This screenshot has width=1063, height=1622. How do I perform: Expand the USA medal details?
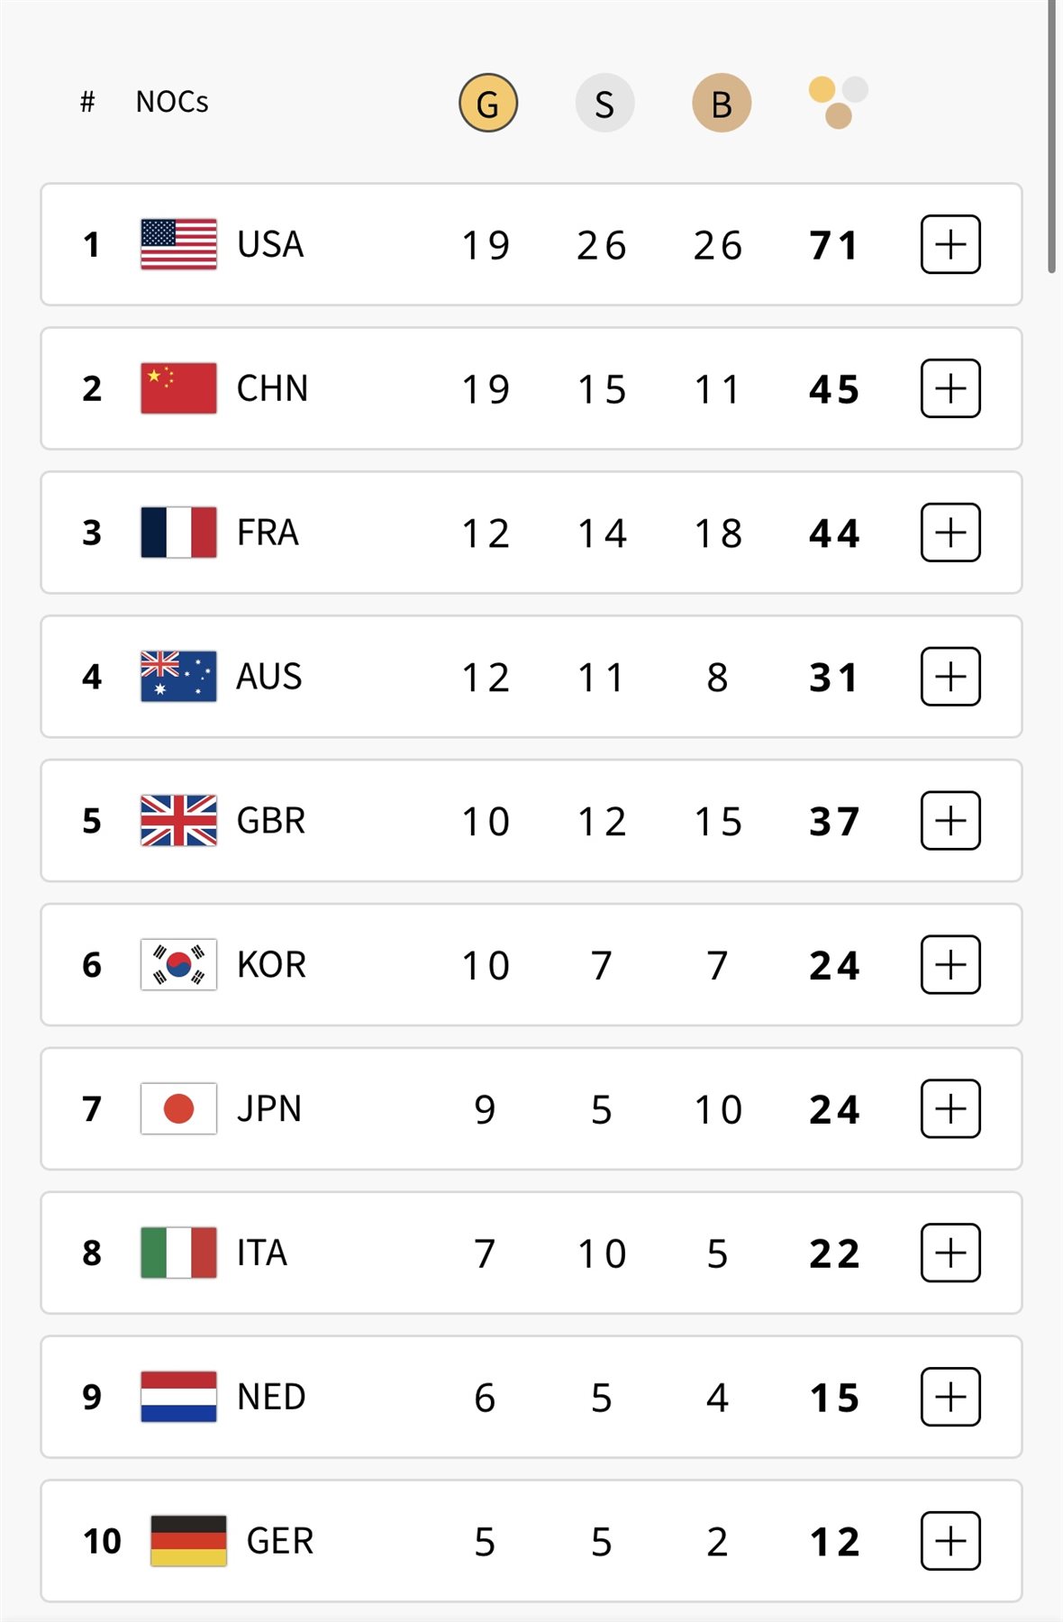coord(950,244)
